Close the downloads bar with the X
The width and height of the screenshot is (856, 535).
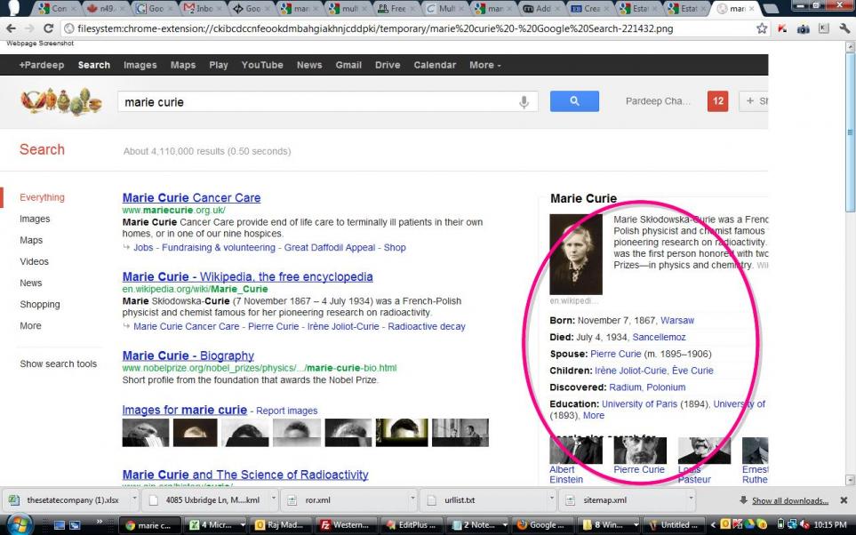(844, 500)
